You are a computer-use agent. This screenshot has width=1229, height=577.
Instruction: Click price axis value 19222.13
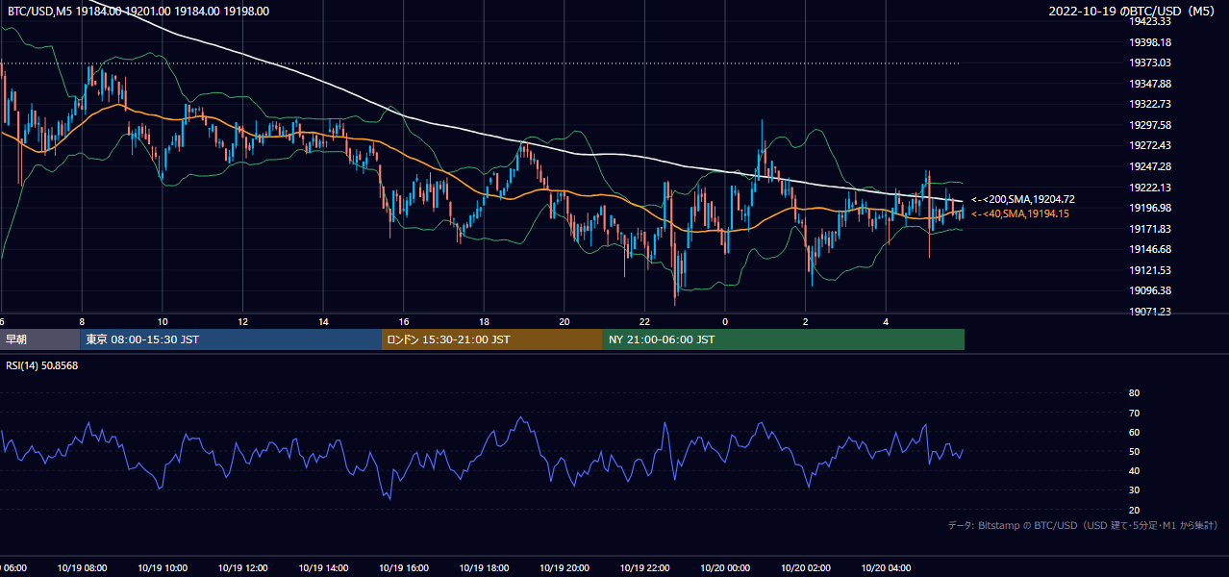click(x=1149, y=187)
